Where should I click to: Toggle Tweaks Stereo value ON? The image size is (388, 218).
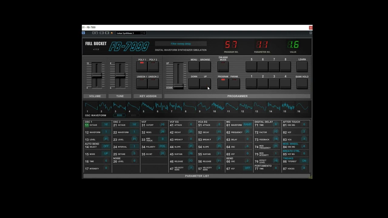click(x=304, y=161)
